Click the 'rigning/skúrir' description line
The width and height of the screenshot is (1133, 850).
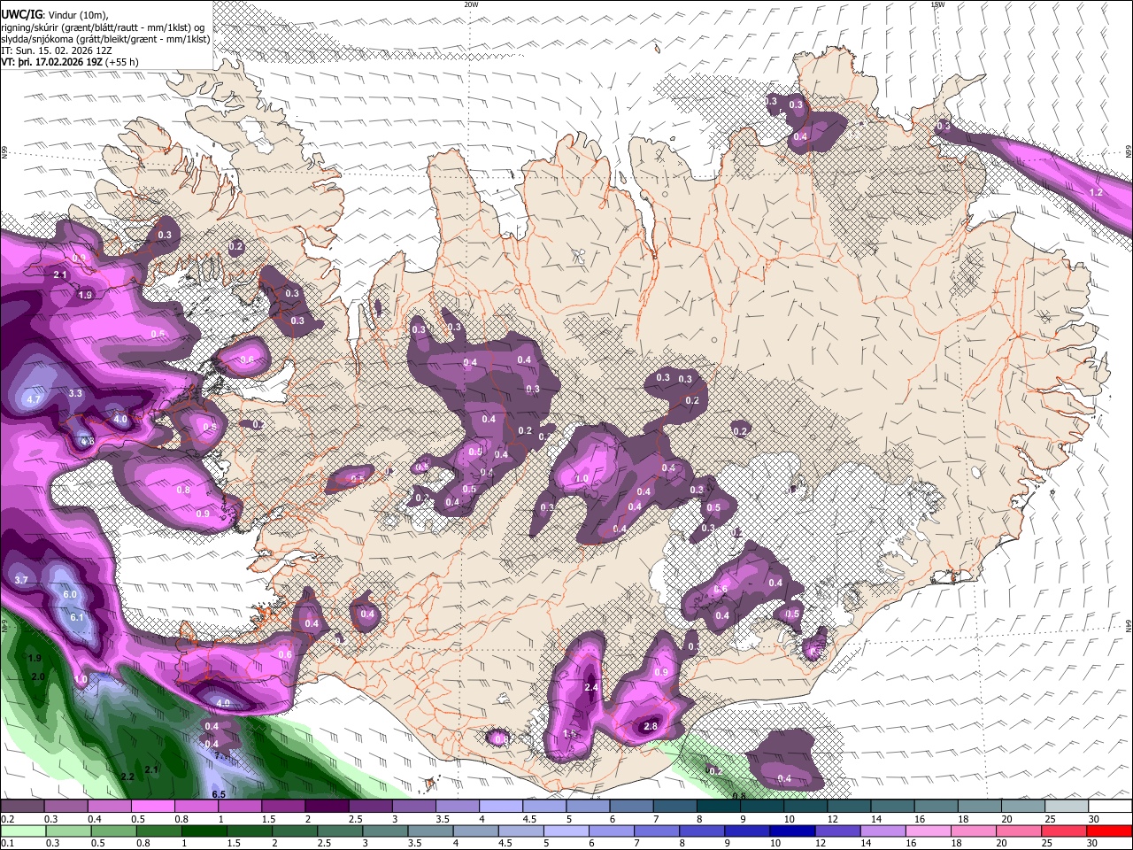click(103, 27)
